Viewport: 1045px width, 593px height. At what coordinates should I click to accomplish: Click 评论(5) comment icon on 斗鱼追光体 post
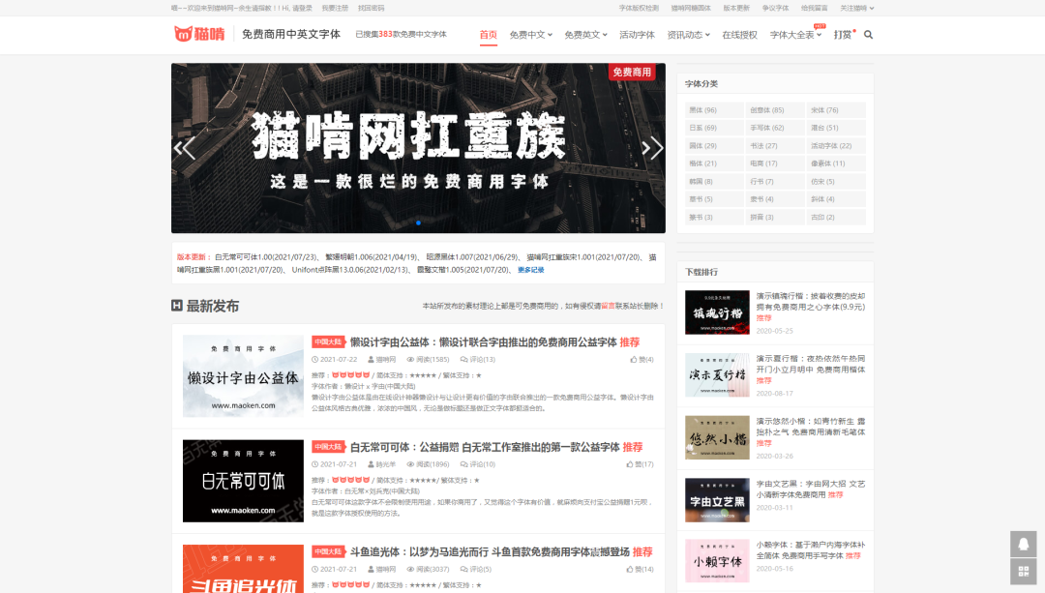pos(463,569)
